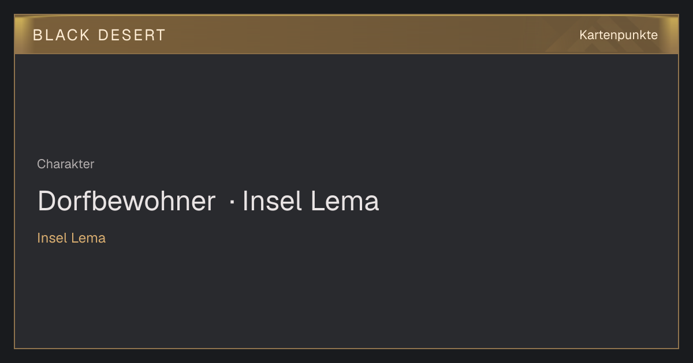
Task: Select the word Insel in golden subtitle
Action: pos(52,238)
